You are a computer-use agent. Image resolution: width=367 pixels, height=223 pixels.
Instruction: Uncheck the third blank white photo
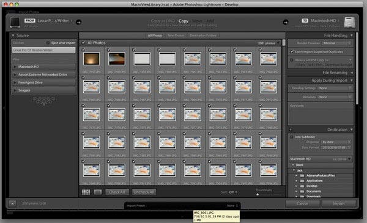133,49
